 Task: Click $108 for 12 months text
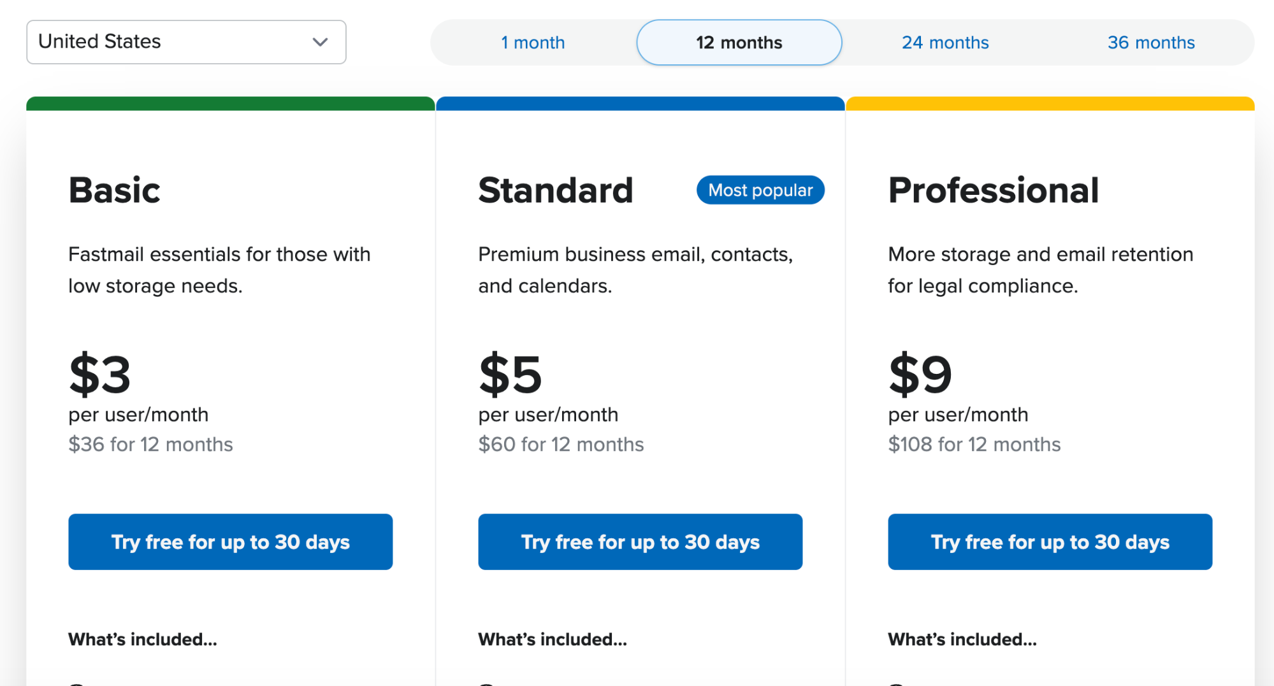974,444
